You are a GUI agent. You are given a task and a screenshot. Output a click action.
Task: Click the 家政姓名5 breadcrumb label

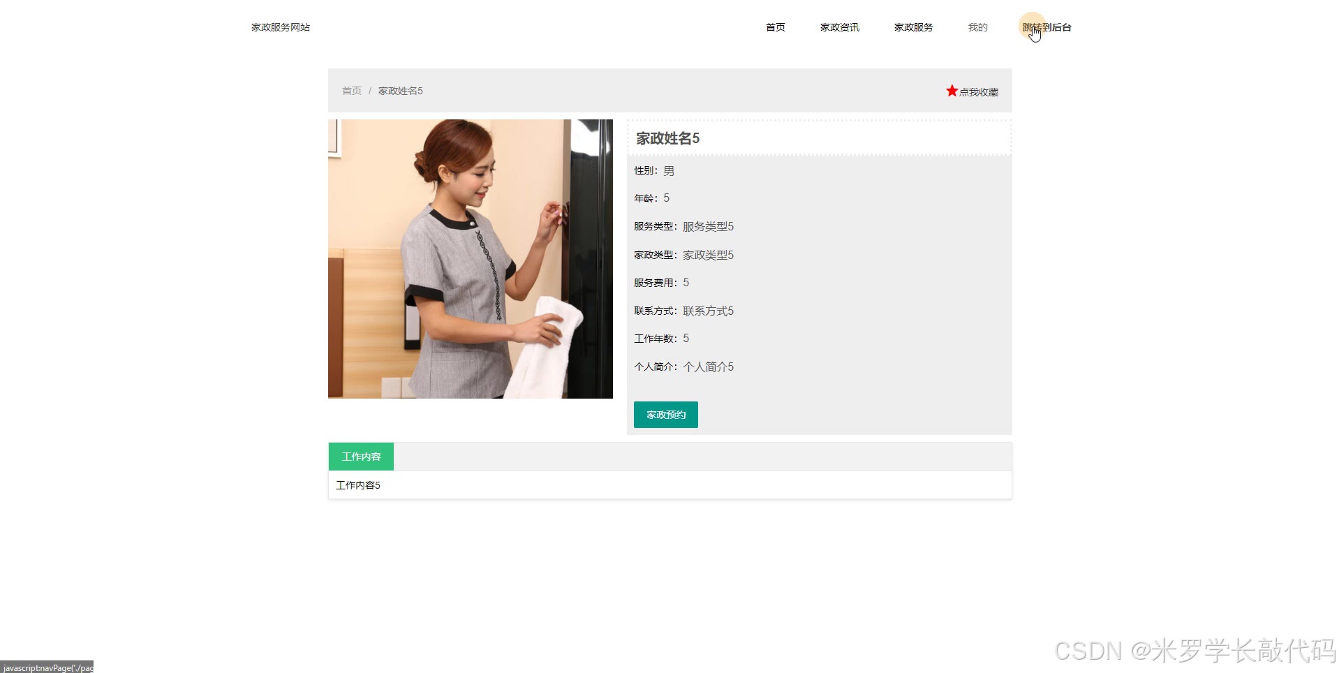399,91
